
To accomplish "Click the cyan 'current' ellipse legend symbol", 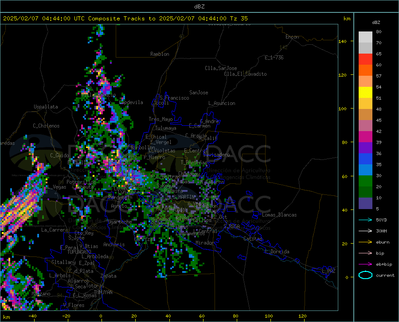I will pos(365,275).
